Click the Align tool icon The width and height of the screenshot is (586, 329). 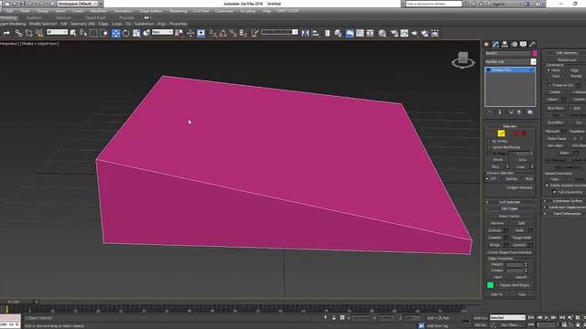point(316,34)
